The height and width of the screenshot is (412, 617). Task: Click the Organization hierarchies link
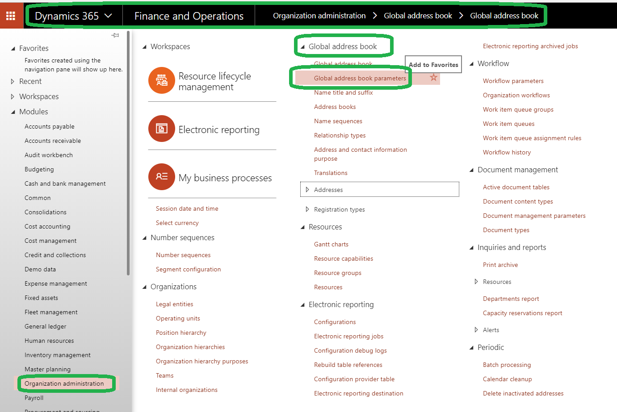[x=190, y=347]
